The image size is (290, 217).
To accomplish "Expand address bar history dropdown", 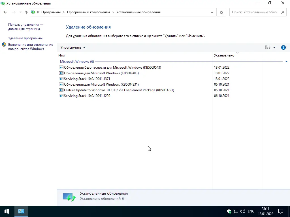I will 212,12.
